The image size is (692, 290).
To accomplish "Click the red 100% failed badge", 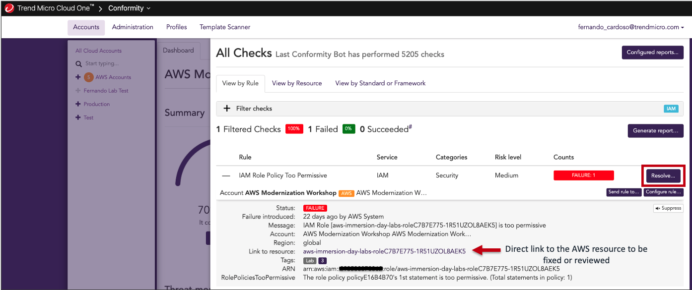I will tap(294, 129).
